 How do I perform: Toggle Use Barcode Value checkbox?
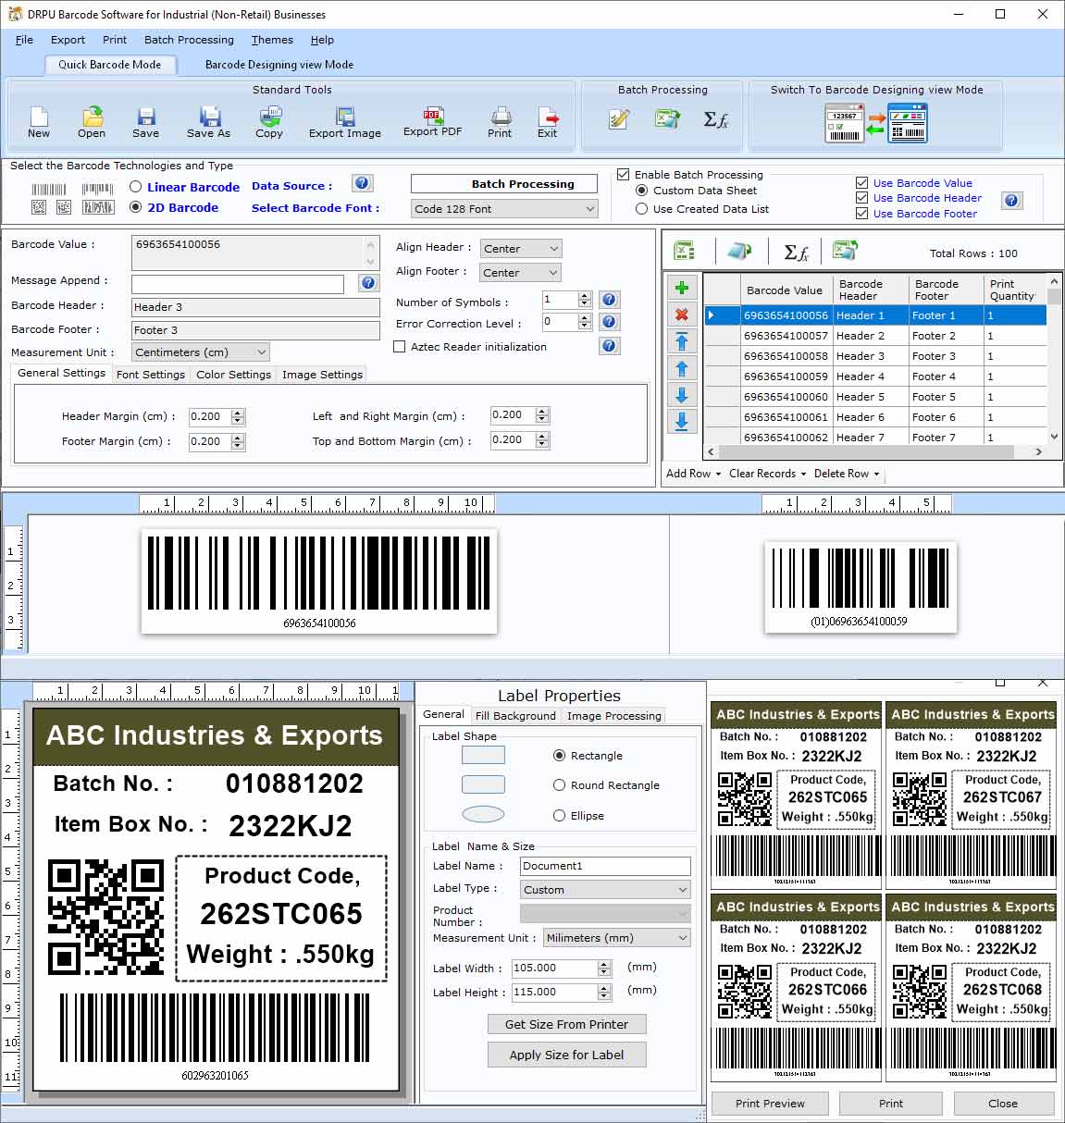tap(861, 183)
